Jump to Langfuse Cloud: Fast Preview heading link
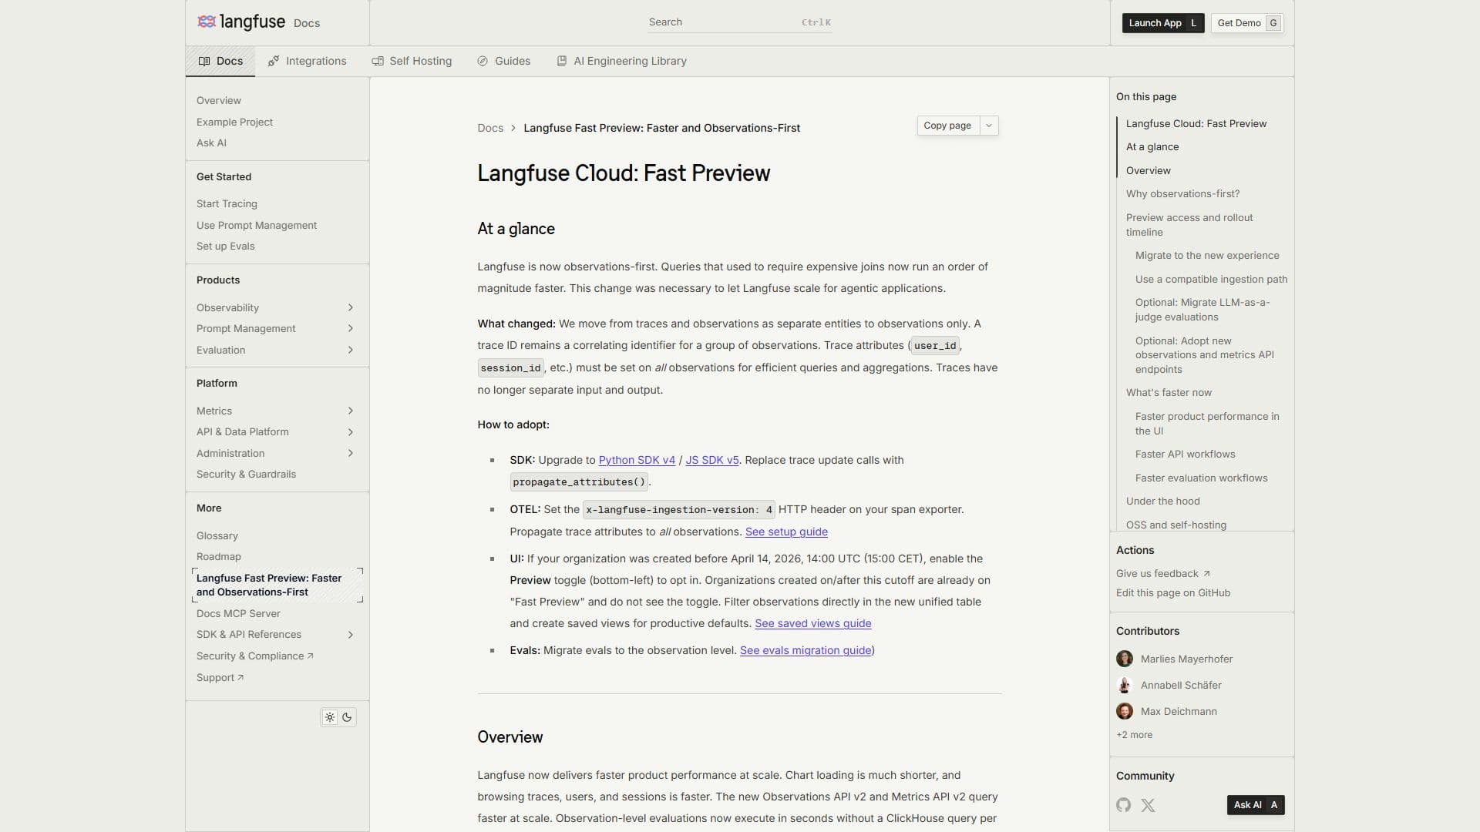Image resolution: width=1480 pixels, height=832 pixels. [x=1196, y=124]
